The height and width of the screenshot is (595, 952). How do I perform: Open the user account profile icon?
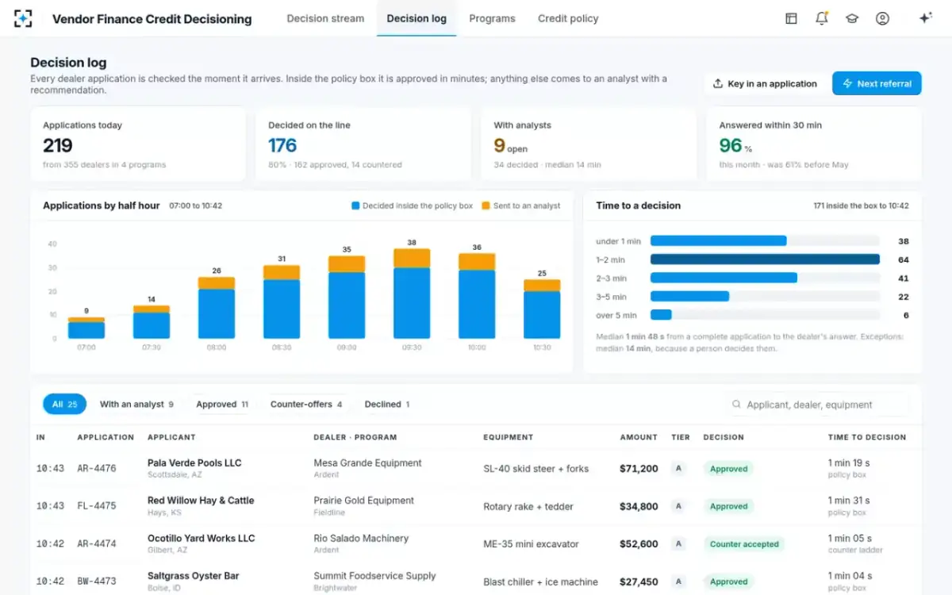point(882,18)
